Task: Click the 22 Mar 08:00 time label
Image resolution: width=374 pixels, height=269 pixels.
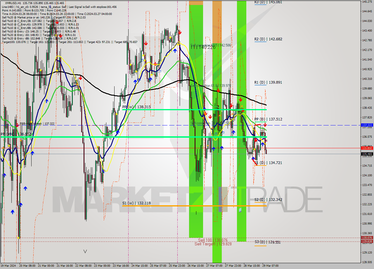Action: [83, 266]
